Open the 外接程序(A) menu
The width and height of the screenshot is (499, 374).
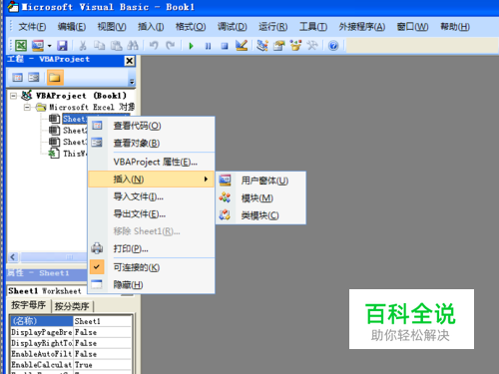pyautogui.click(x=362, y=27)
